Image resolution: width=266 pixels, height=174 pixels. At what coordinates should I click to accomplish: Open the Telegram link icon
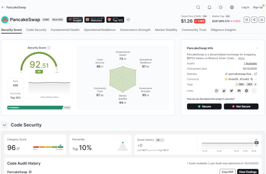click(247, 91)
